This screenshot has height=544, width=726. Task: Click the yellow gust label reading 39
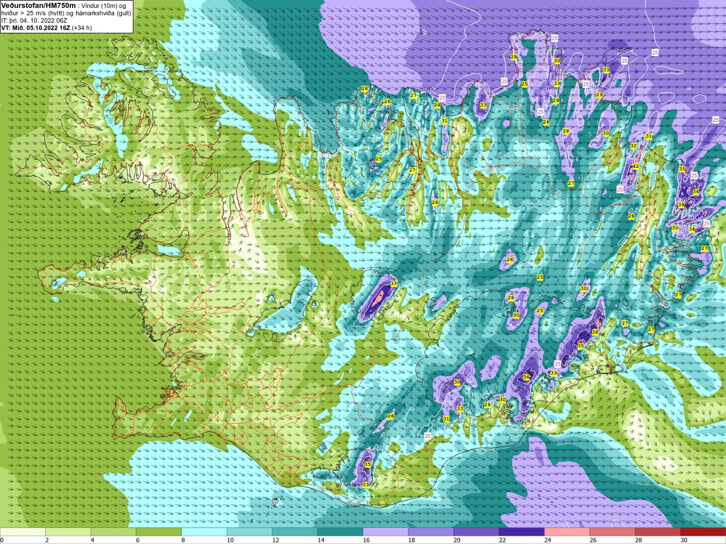click(x=681, y=205)
